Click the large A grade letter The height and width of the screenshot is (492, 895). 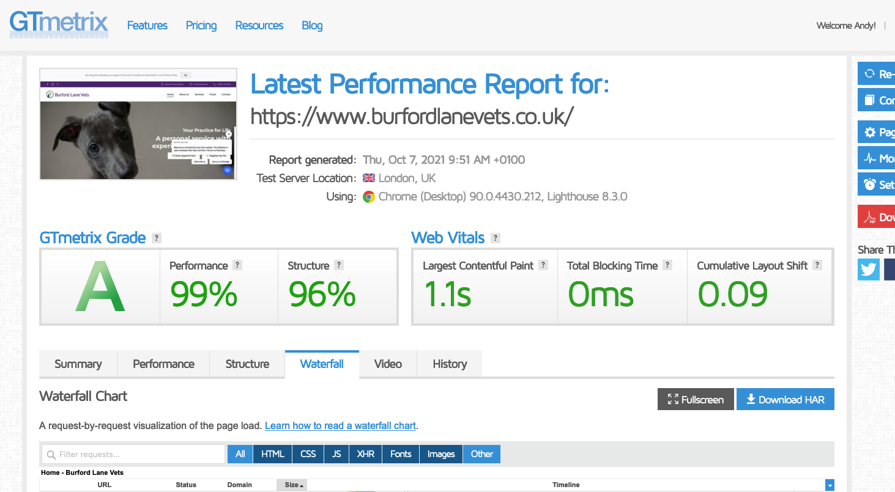coord(100,286)
